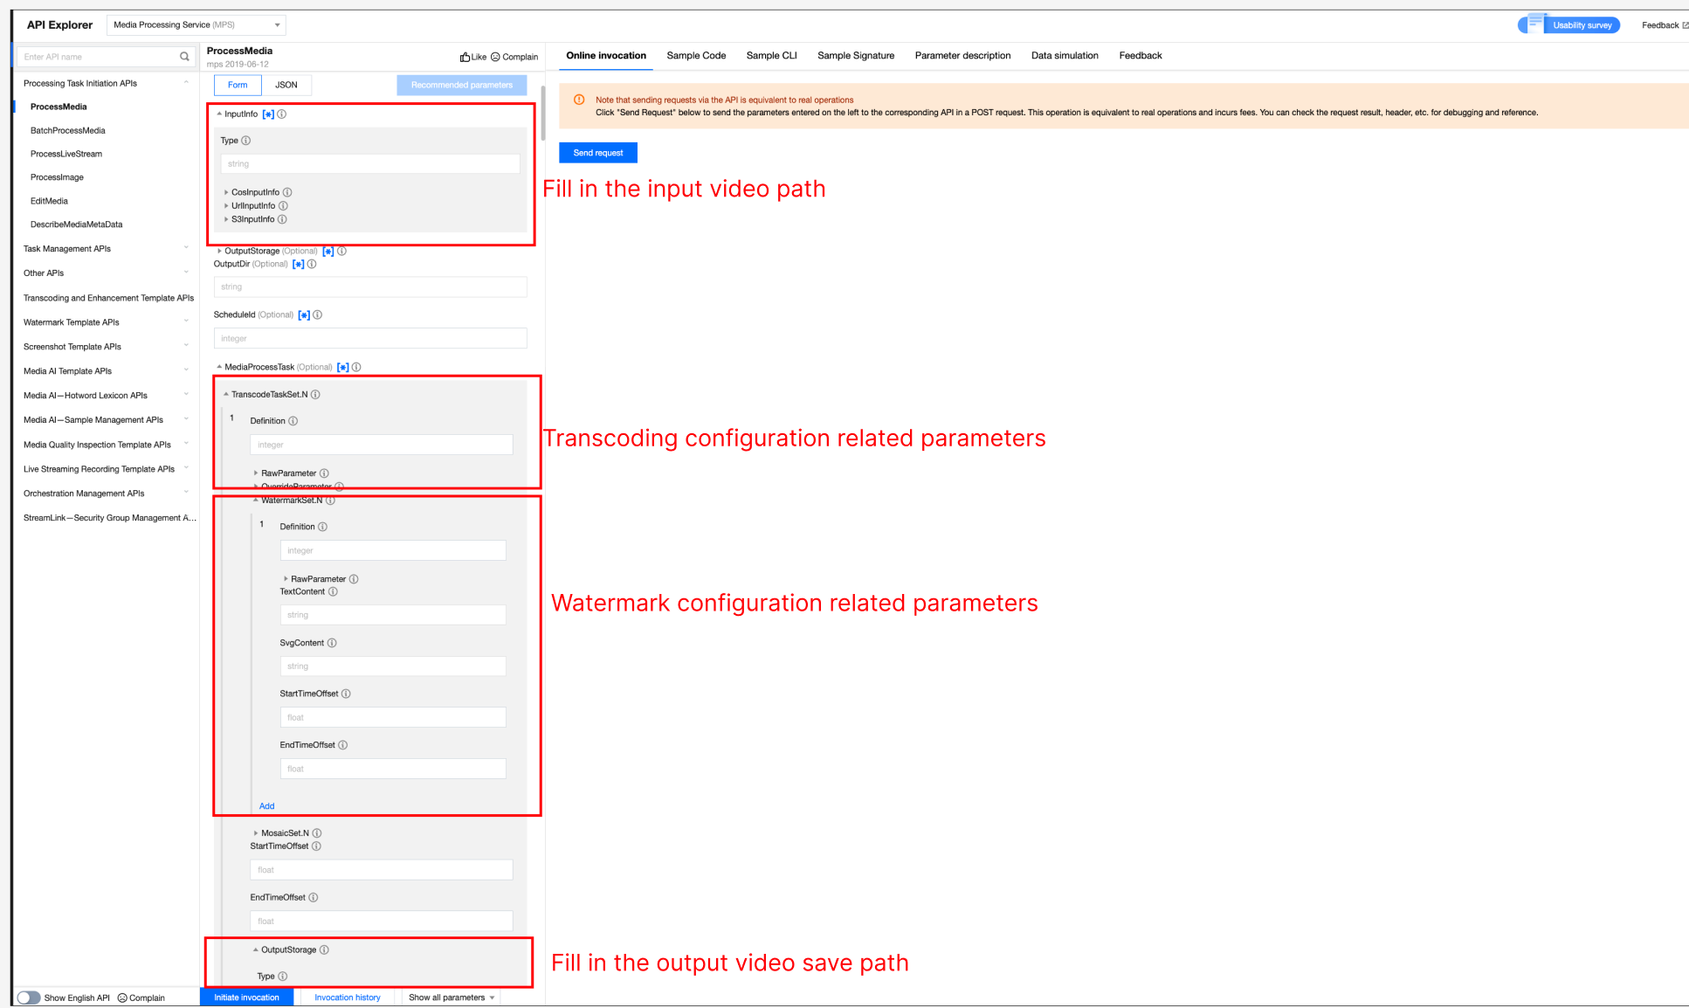This screenshot has width=1689, height=1008.
Task: Expand the CosInputInfo parameter node
Action: tap(226, 192)
